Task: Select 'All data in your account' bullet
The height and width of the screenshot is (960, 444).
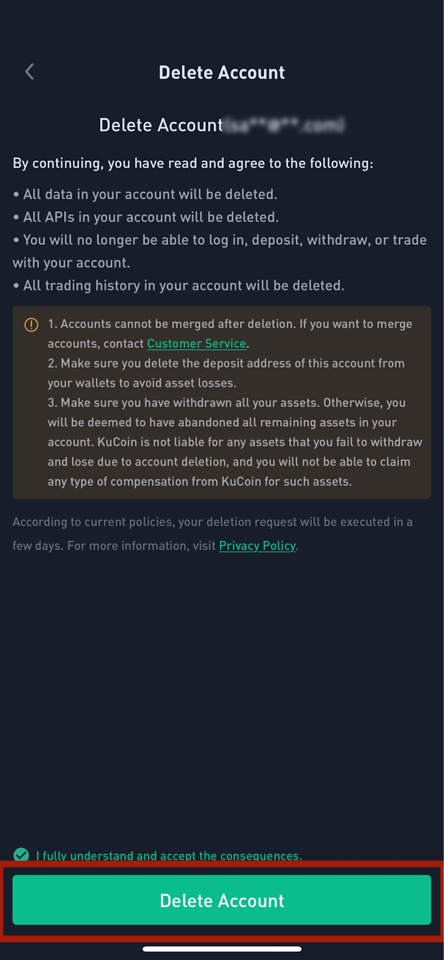Action: tap(145, 194)
